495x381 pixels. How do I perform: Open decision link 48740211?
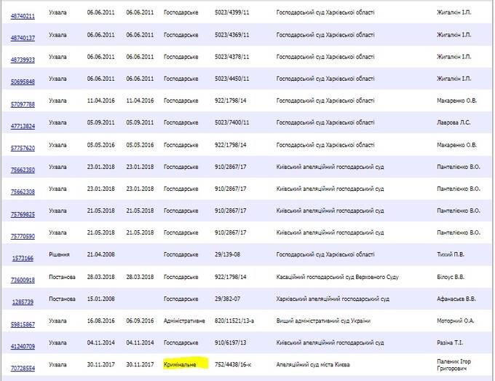pyautogui.click(x=23, y=15)
